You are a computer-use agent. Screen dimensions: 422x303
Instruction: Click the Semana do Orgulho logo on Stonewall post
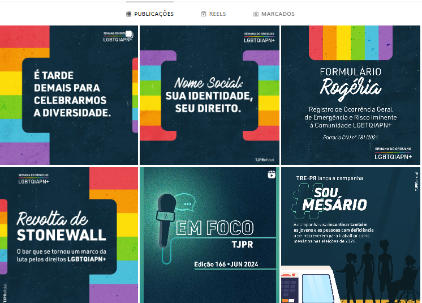(33, 179)
